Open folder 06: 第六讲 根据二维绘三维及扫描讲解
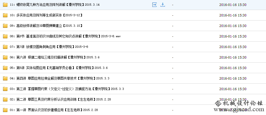 pos(55,57)
